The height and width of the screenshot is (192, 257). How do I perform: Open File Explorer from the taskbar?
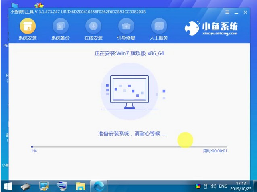pos(81,186)
